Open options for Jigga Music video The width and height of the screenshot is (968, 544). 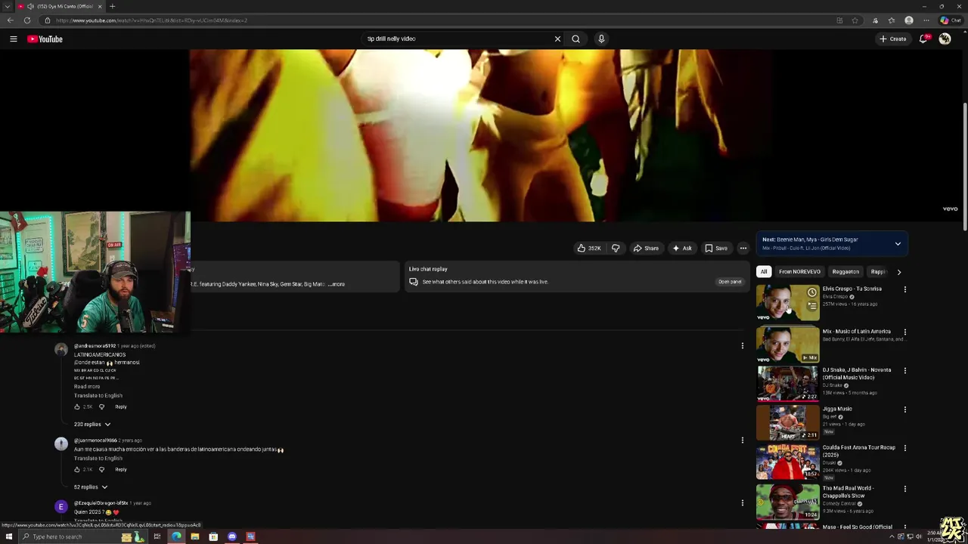click(904, 410)
